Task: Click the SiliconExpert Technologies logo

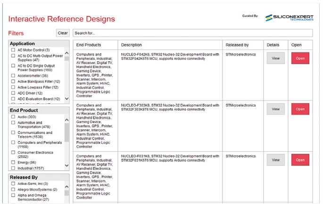Action: point(289,18)
